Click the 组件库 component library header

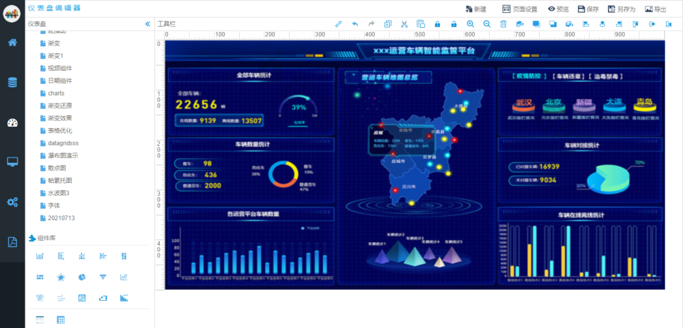pos(47,238)
